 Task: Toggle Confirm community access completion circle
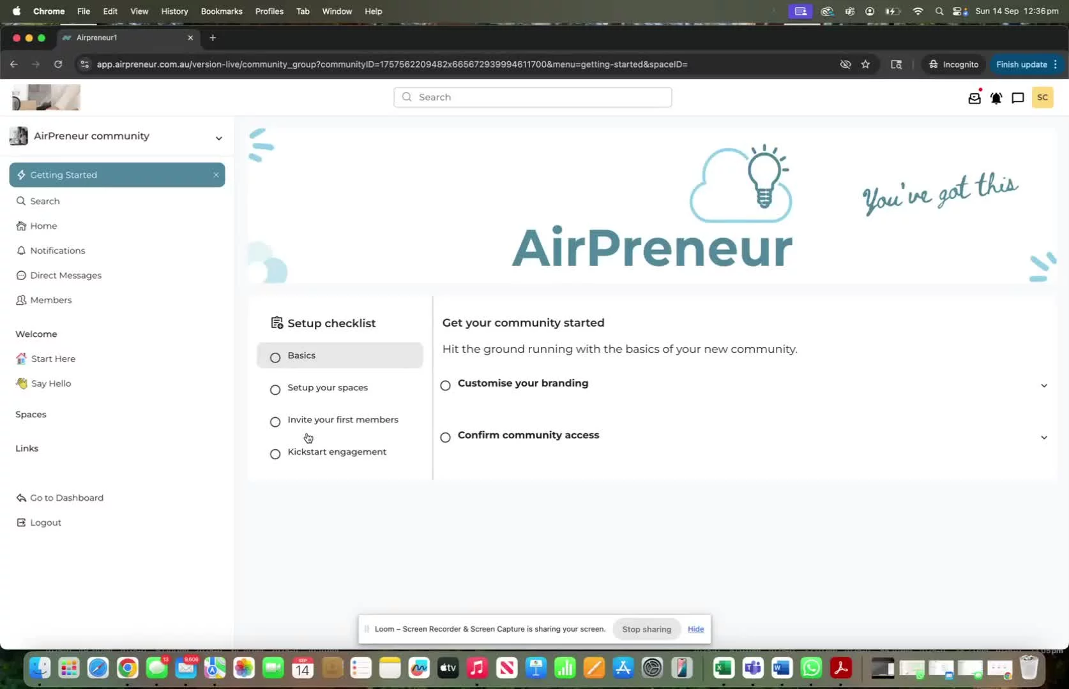(x=446, y=438)
